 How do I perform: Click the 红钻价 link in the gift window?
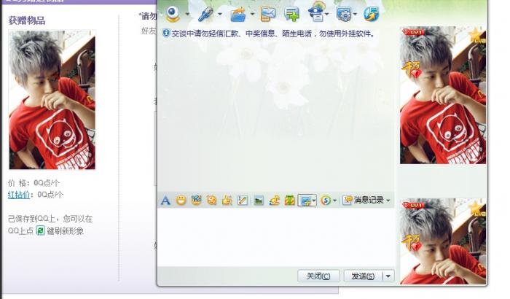coord(19,195)
